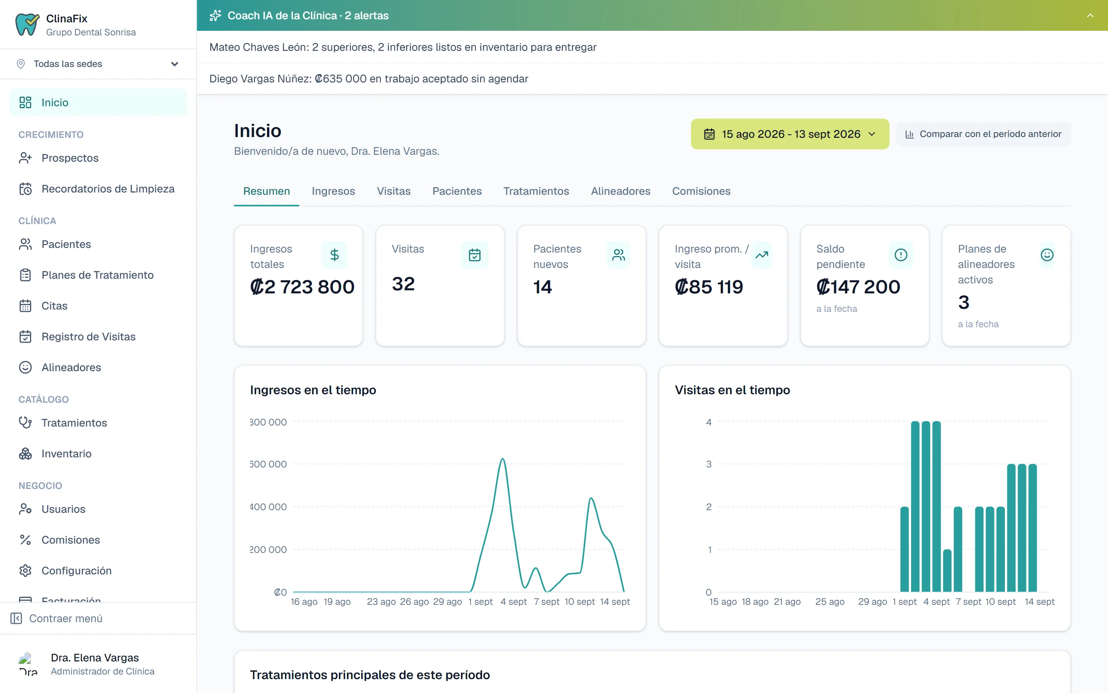Open Prospectos from the sidebar icon
The width and height of the screenshot is (1108, 693).
click(25, 158)
